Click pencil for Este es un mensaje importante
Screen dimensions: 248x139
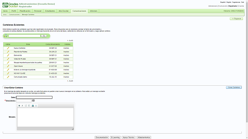pos(8,69)
